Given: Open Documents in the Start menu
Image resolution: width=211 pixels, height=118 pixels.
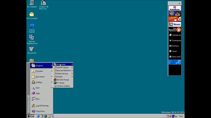Looking at the screenshot, I should (x=41, y=77).
